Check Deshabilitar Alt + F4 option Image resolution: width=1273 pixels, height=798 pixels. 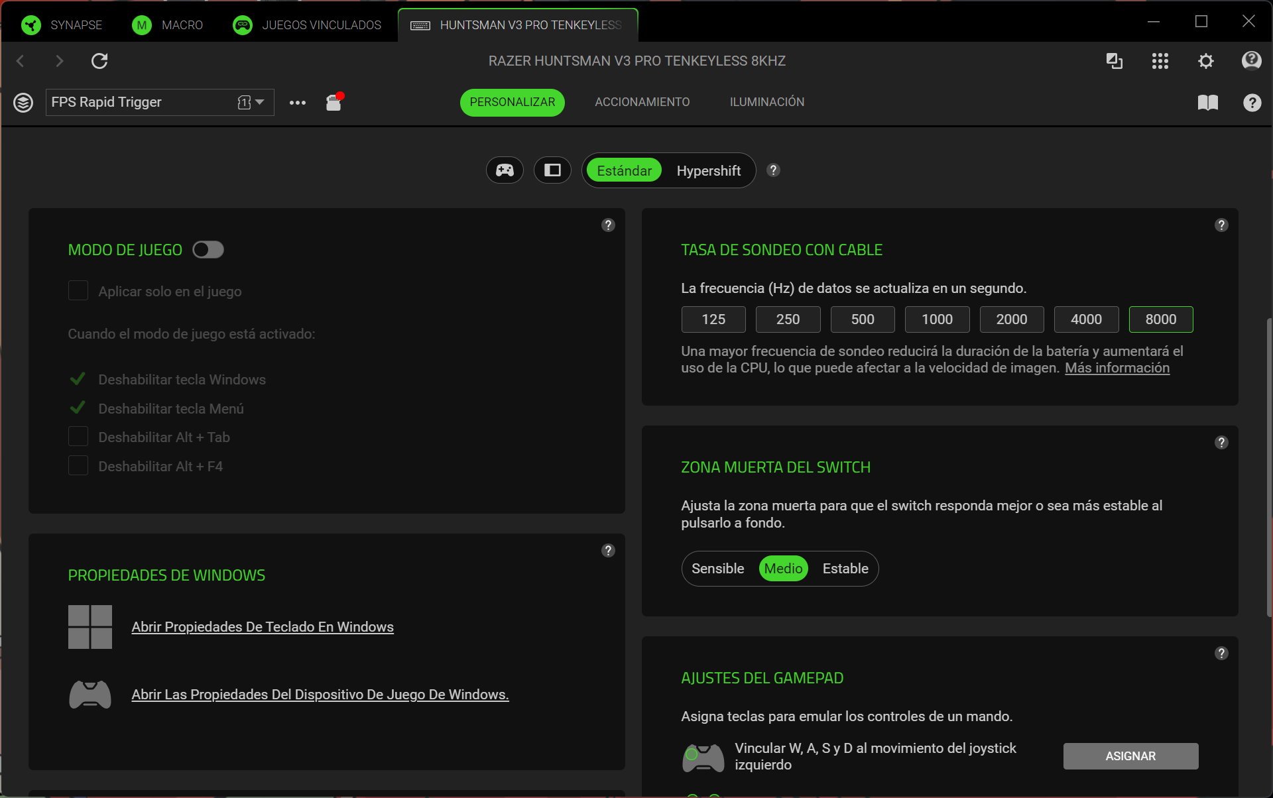pyautogui.click(x=78, y=466)
